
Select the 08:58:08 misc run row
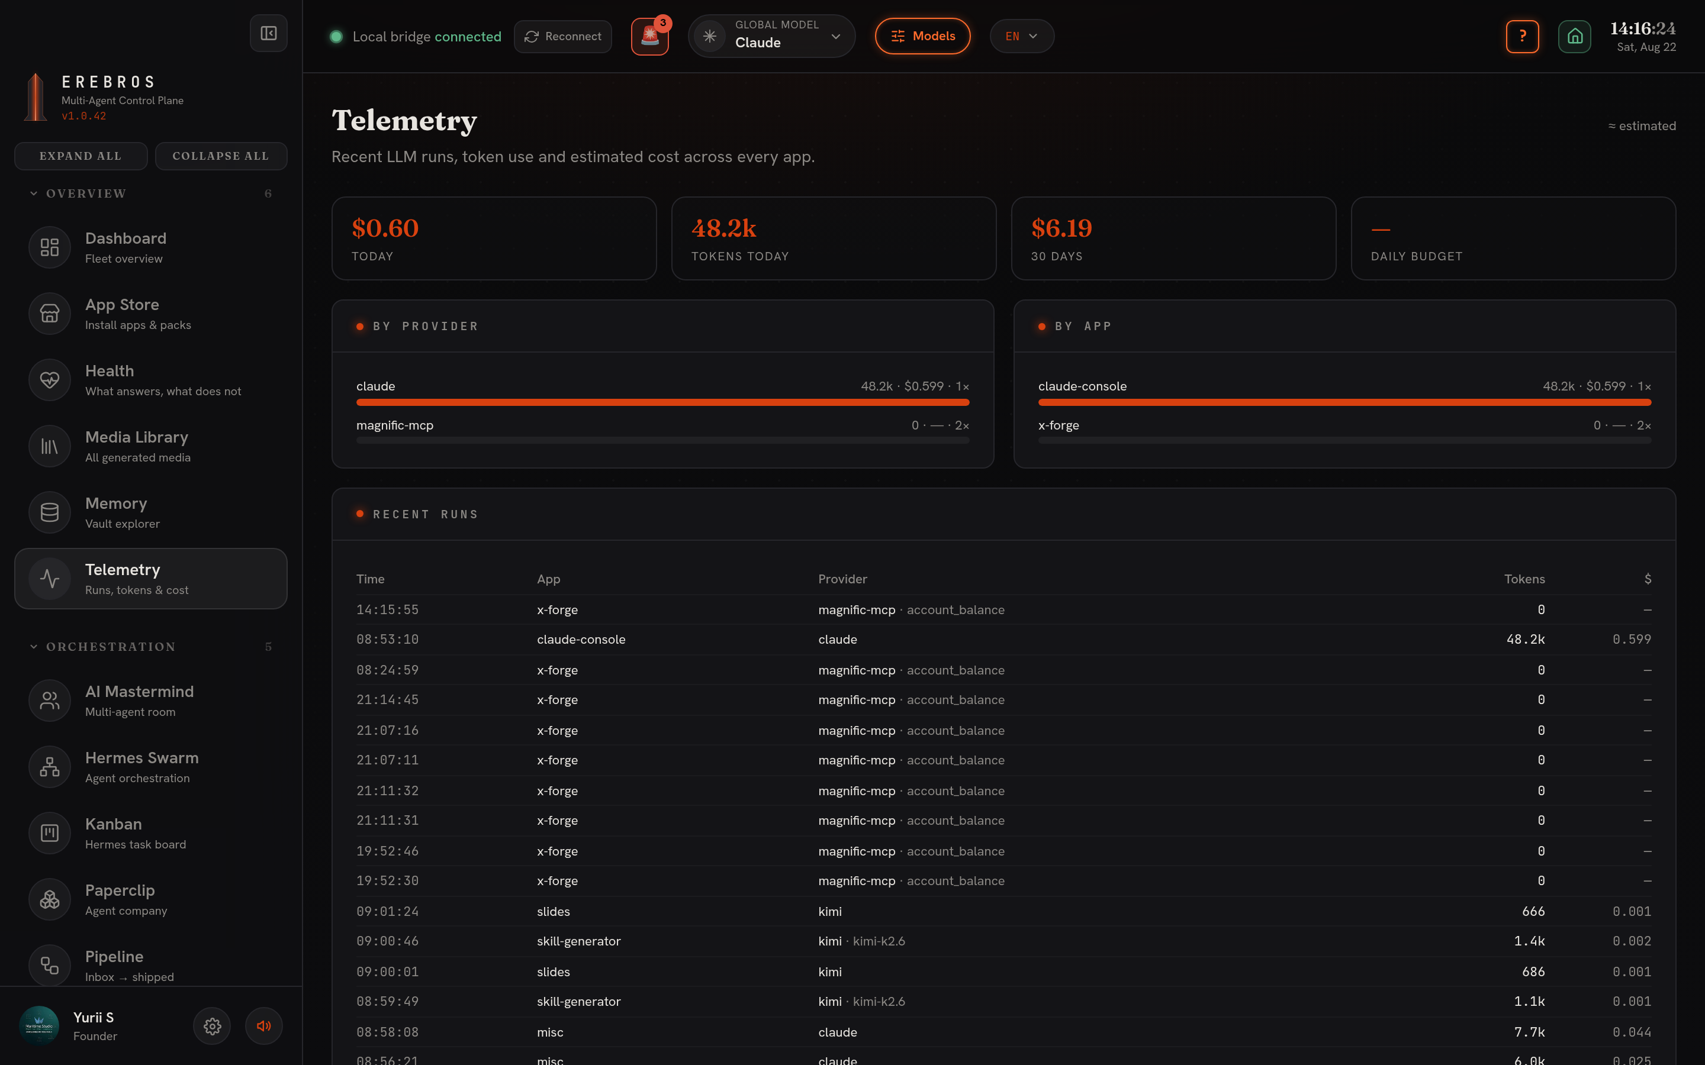[x=1003, y=1032]
